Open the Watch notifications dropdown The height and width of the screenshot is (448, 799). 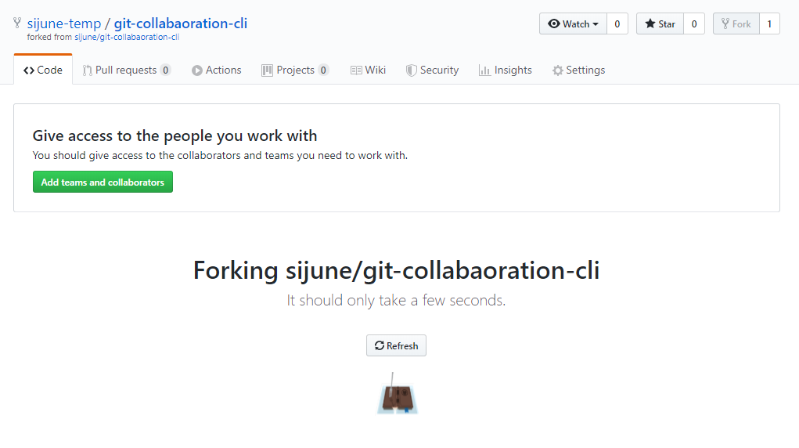[573, 24]
